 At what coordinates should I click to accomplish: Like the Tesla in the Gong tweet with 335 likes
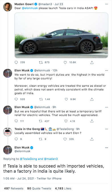pos(65,139)
